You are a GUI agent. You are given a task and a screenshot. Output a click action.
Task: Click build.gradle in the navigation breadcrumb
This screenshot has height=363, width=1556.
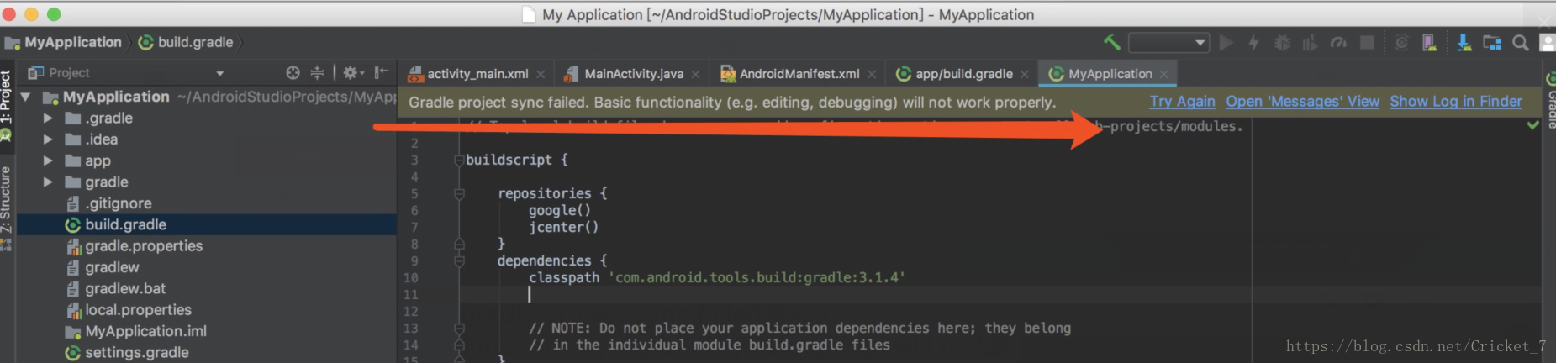(186, 42)
